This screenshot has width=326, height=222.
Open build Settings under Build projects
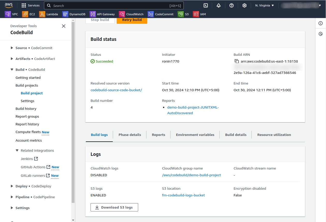pos(27,101)
